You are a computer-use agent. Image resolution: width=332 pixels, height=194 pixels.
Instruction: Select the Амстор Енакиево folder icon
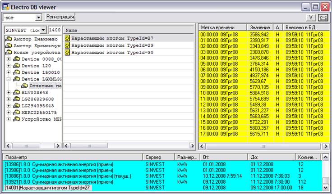[9, 39]
